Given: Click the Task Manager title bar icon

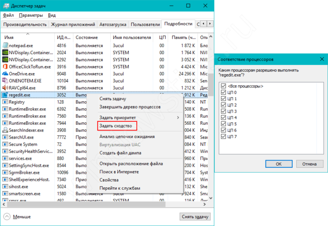Looking at the screenshot, I should click(6, 6).
